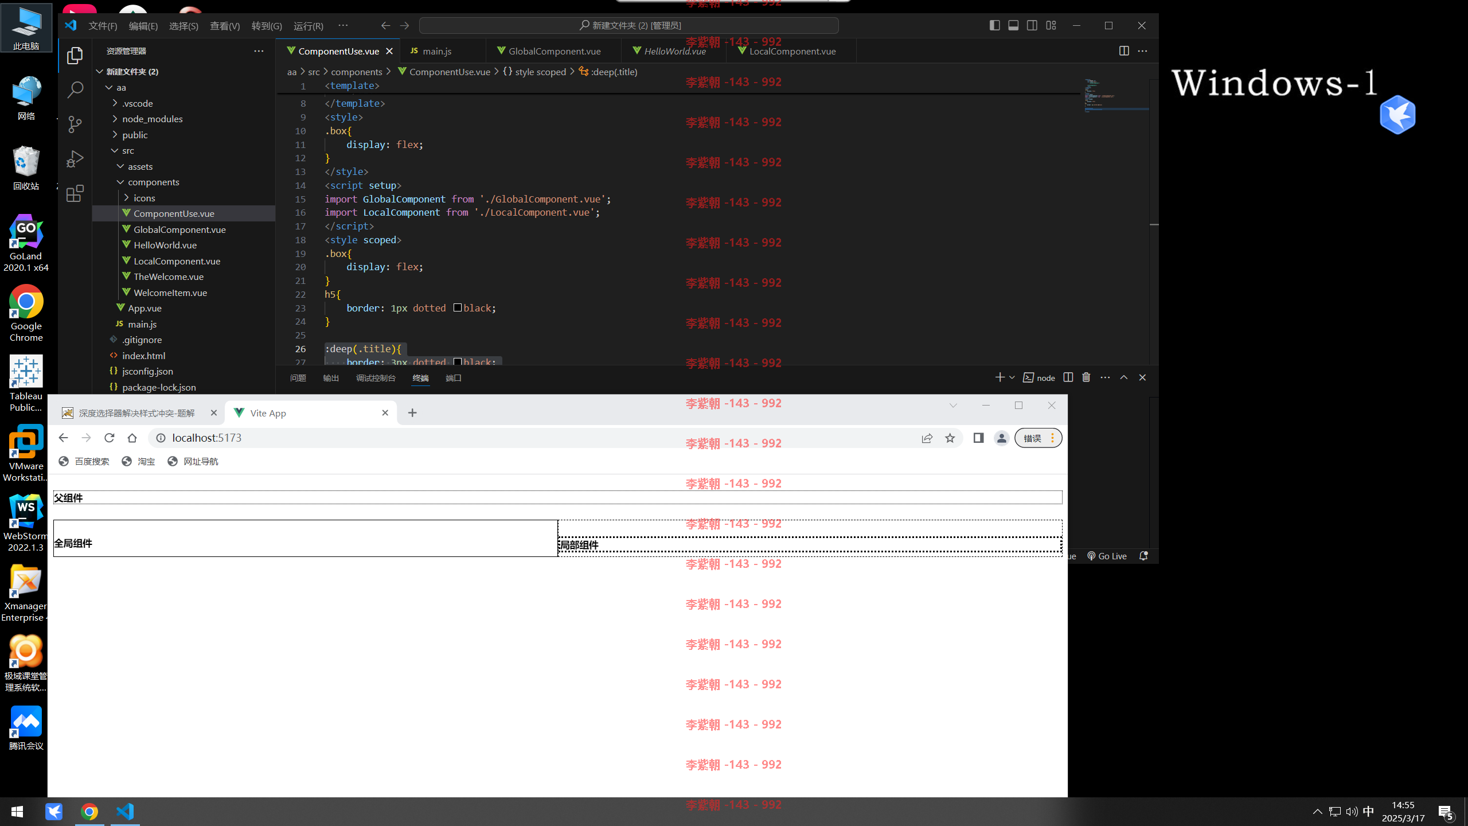Open the Explorer view in VS Code activity bar

pos(75,56)
